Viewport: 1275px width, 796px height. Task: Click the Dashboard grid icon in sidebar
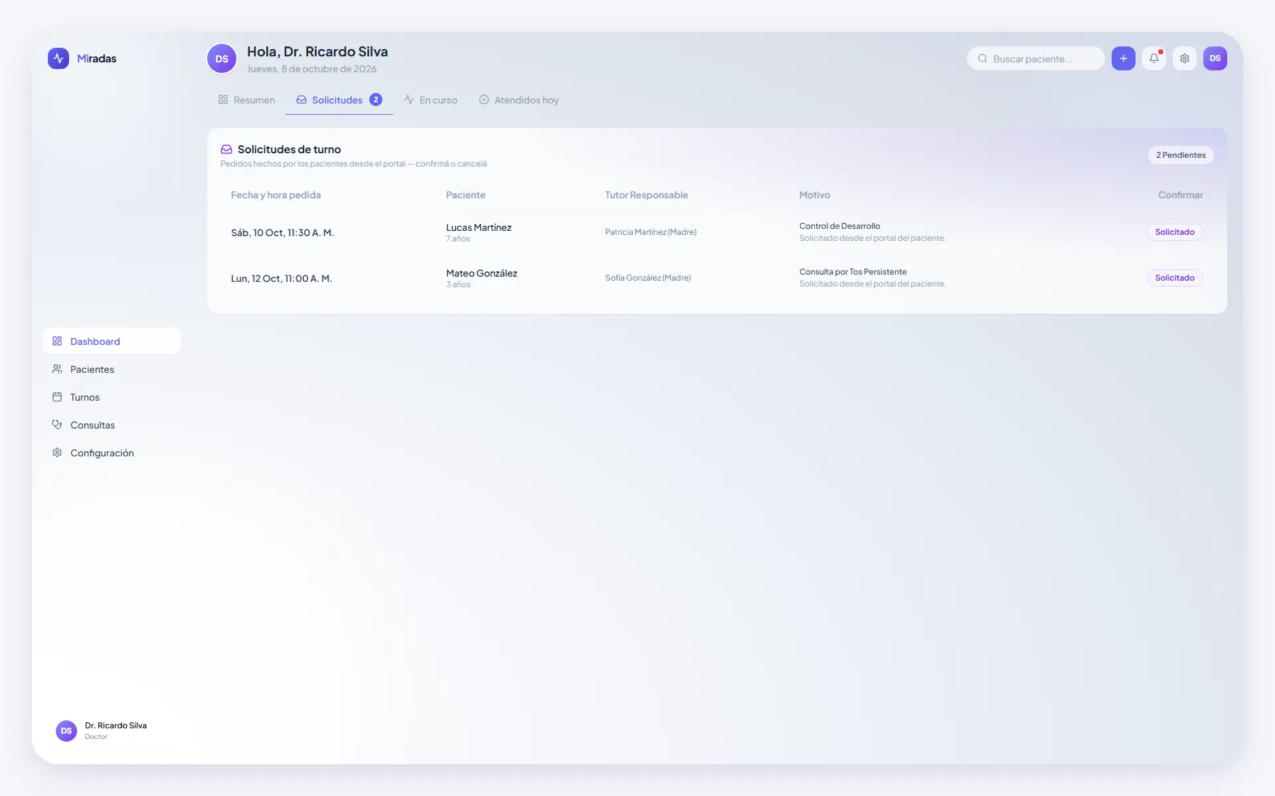click(x=57, y=341)
